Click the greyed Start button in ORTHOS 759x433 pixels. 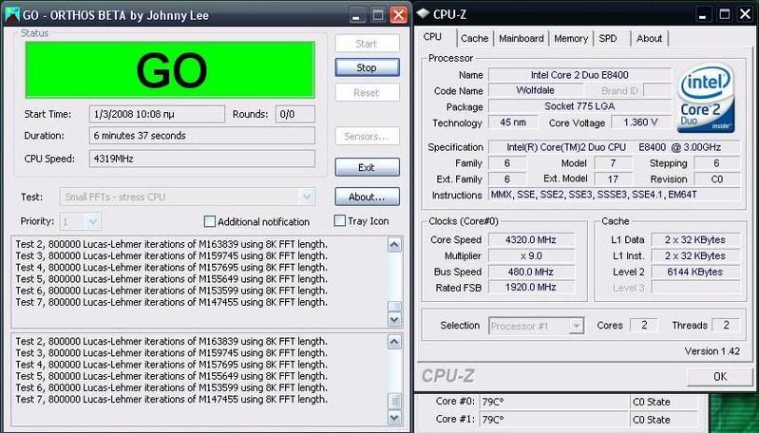tap(367, 44)
